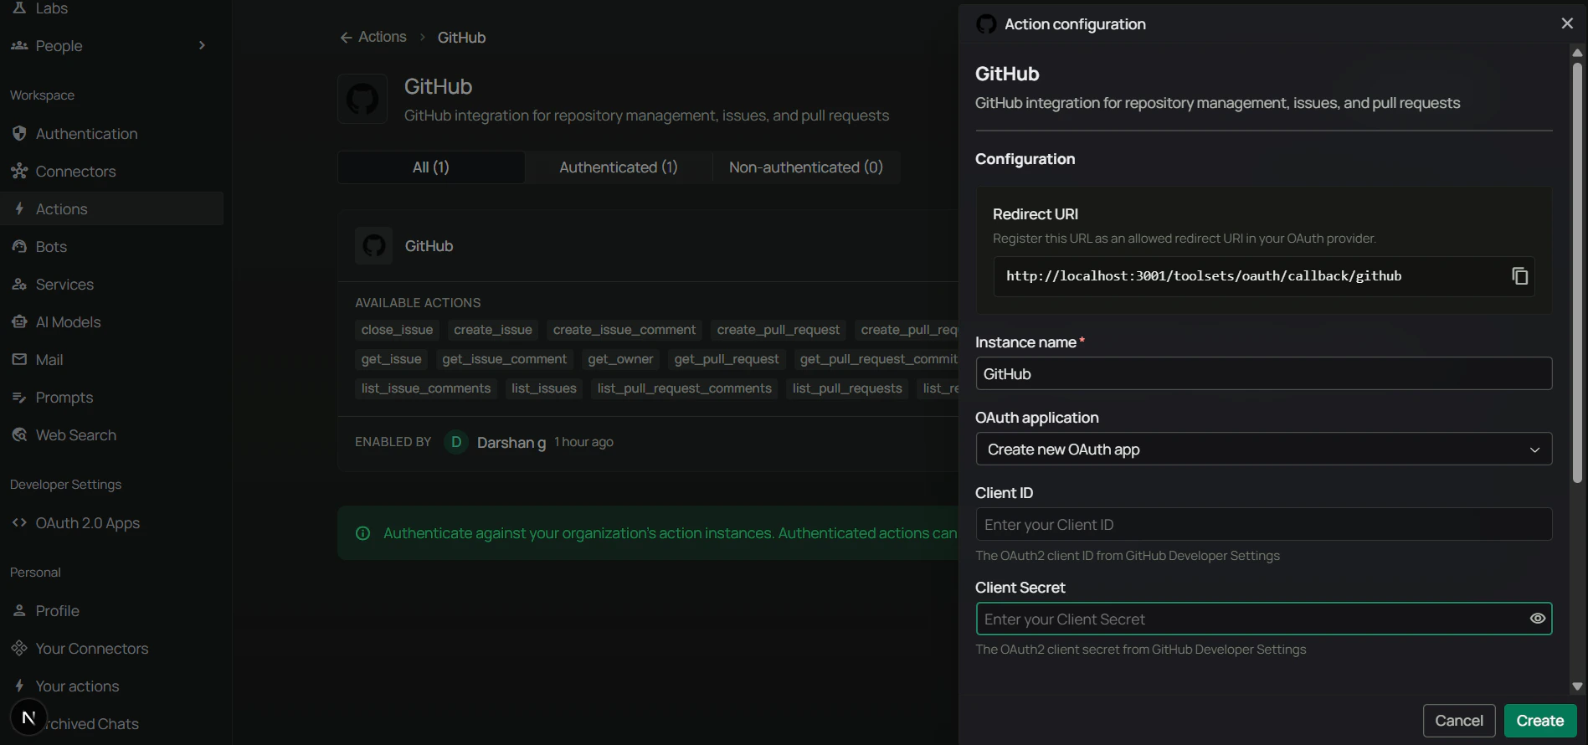Open Connectors icon in Workspace

click(19, 171)
